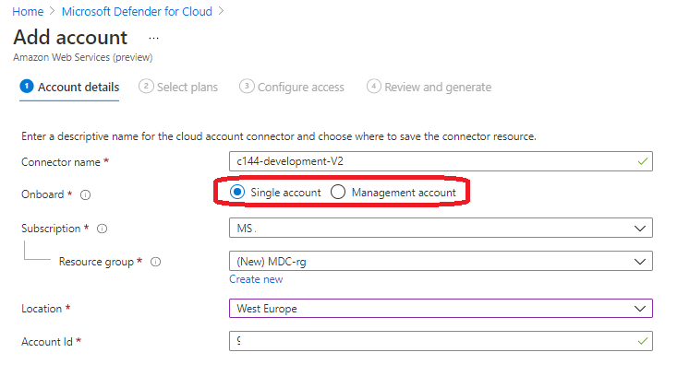Viewport: 677px width, 376px height.
Task: Open the ellipsis menu next to Add account
Action: coord(153,38)
